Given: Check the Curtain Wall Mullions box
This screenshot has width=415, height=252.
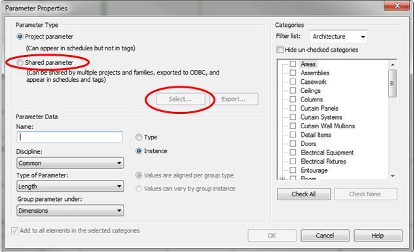Looking at the screenshot, I should [293, 126].
